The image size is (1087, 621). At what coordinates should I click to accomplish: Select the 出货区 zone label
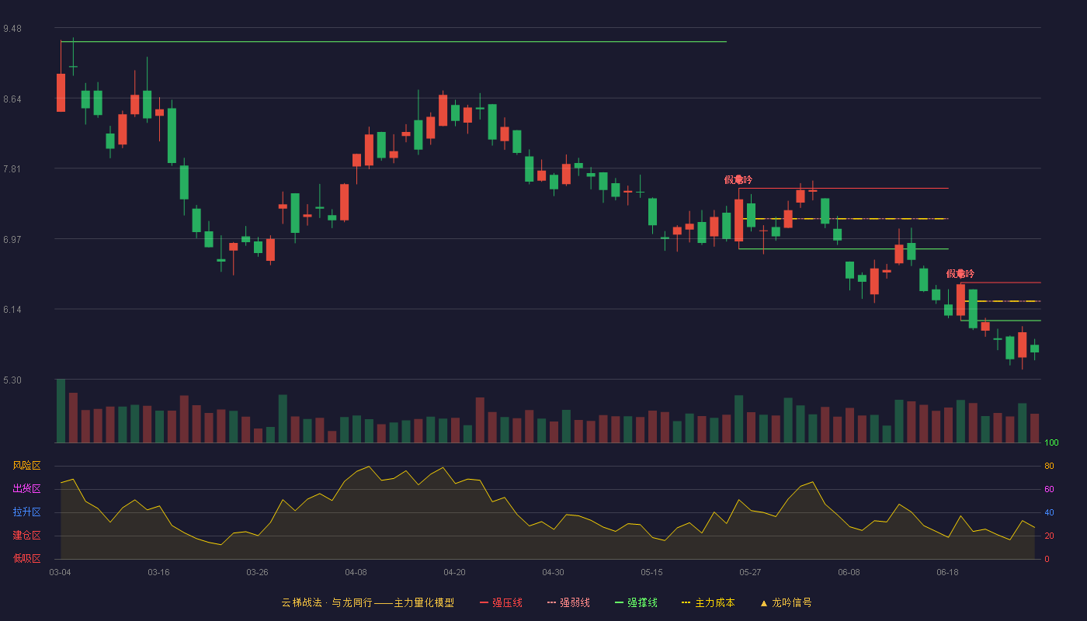coord(26,489)
